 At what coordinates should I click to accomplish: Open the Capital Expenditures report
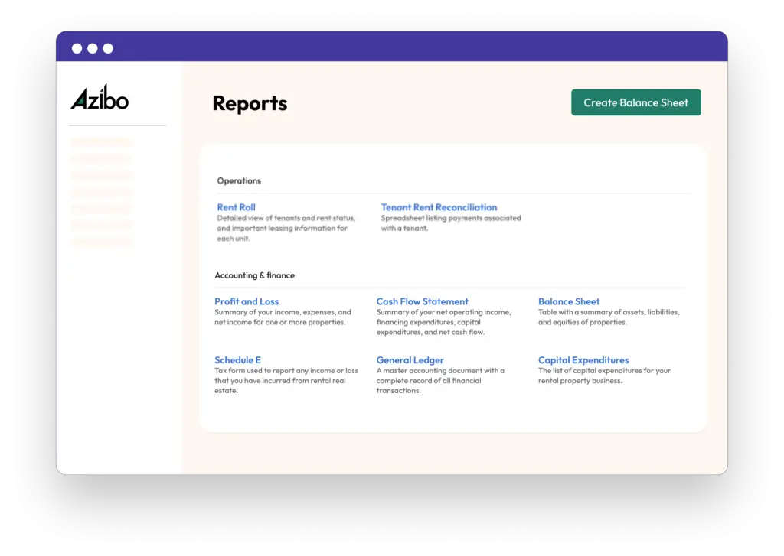point(583,359)
